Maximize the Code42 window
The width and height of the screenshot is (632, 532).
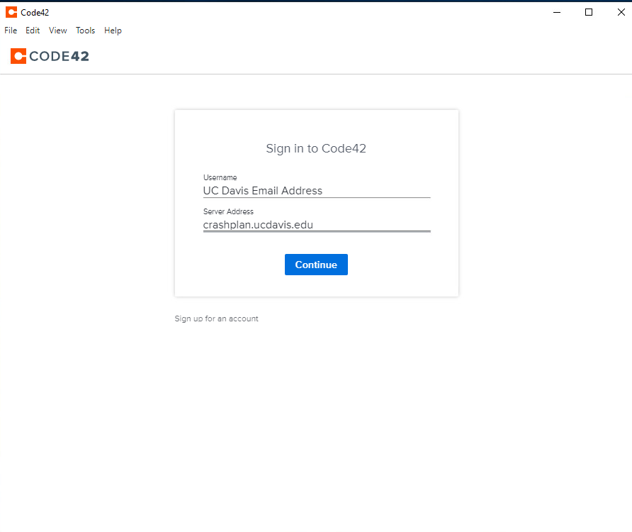tap(588, 12)
